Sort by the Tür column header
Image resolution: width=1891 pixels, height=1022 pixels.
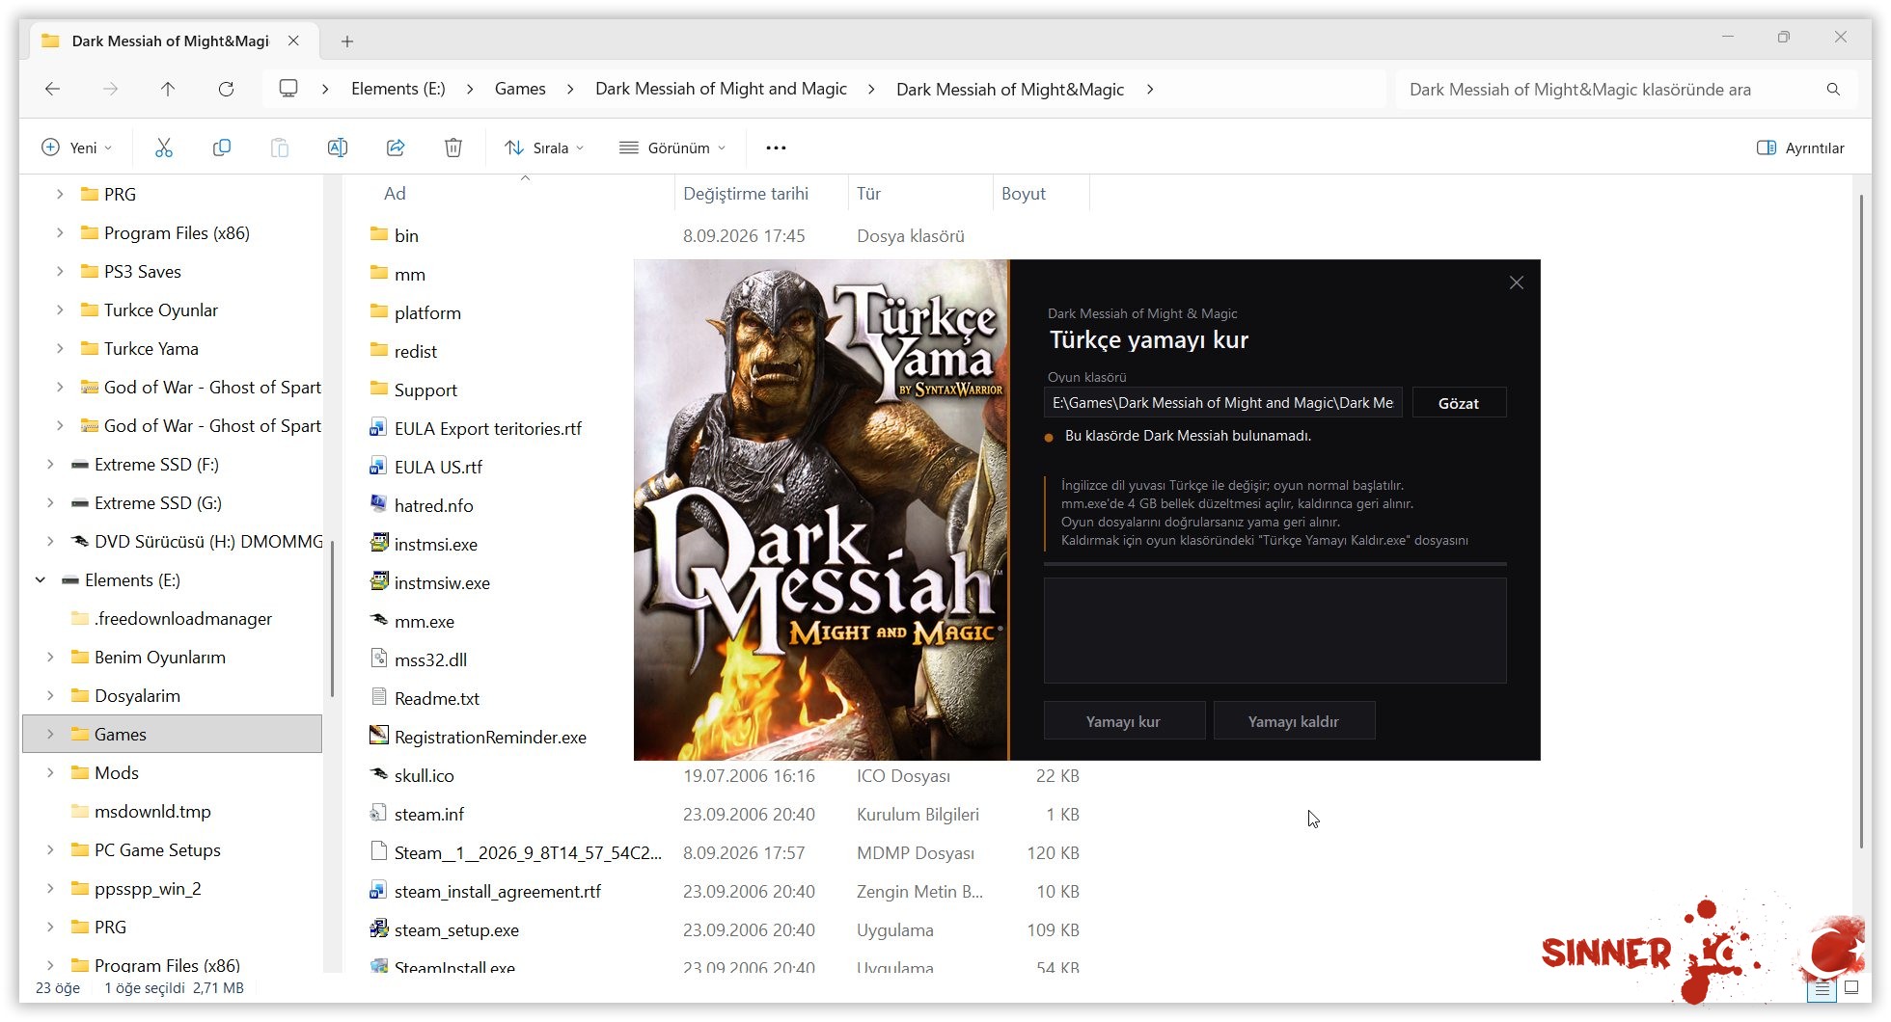pyautogui.click(x=868, y=193)
